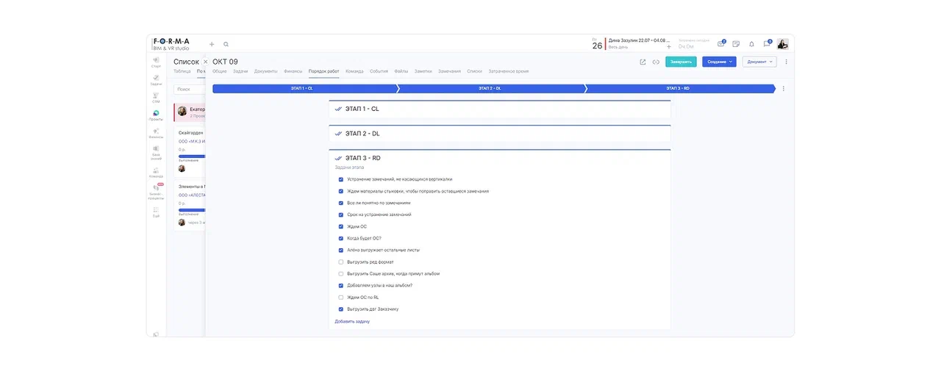Copy project link icon
This screenshot has height=371, width=941.
tap(656, 62)
